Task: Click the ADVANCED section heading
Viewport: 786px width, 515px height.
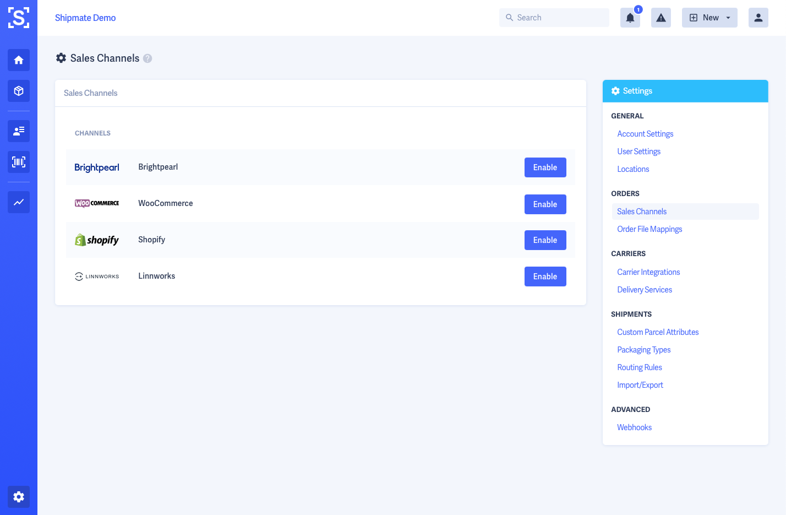Action: [x=630, y=410]
